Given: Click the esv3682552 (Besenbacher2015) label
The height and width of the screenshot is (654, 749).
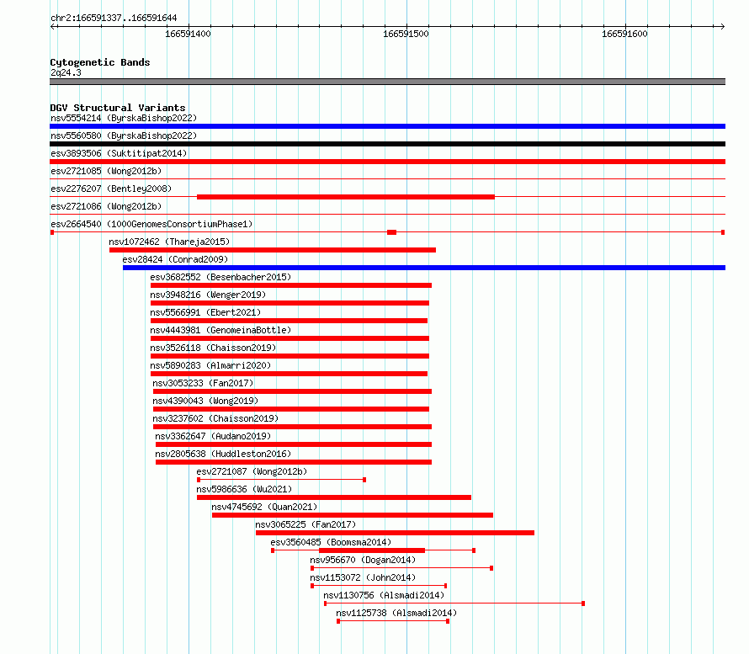Looking at the screenshot, I should click(x=220, y=277).
